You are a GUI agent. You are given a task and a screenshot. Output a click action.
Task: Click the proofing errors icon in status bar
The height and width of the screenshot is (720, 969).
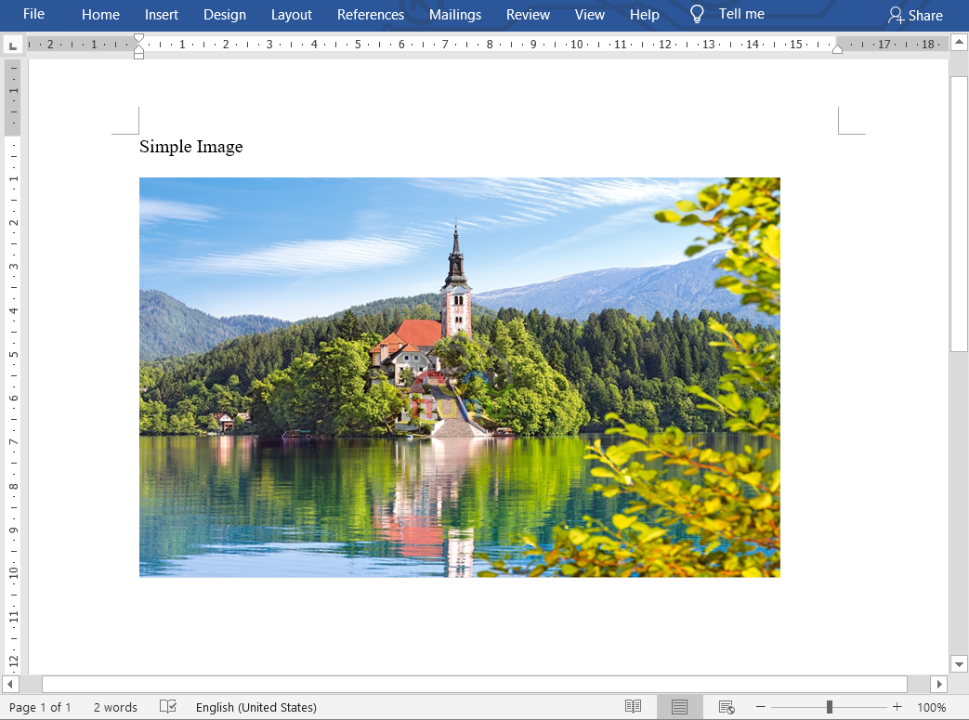[x=167, y=707]
